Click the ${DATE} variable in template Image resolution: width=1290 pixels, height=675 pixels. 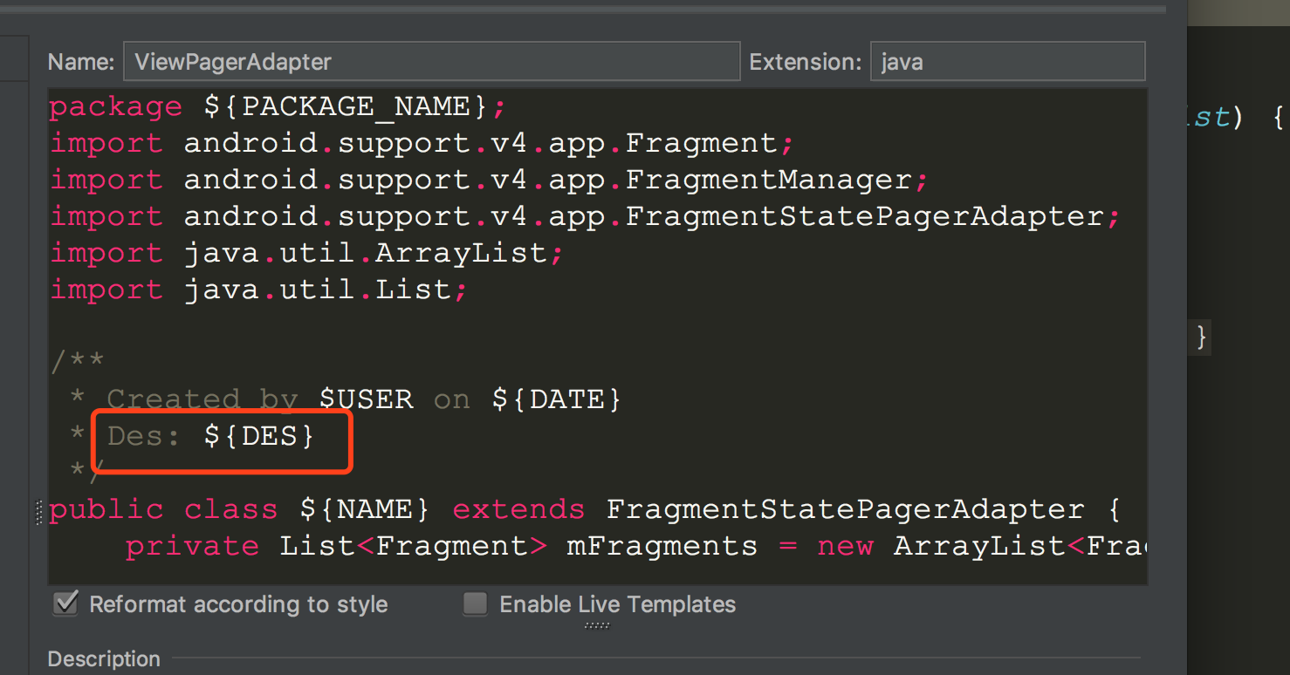[556, 399]
